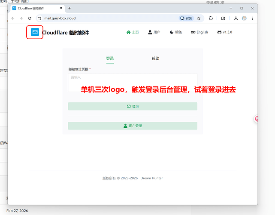Image resolution: width=275 pixels, height=215 pixels.
Task: Click the Cloudflare 临时邮件 site title
Action: tap(65, 33)
